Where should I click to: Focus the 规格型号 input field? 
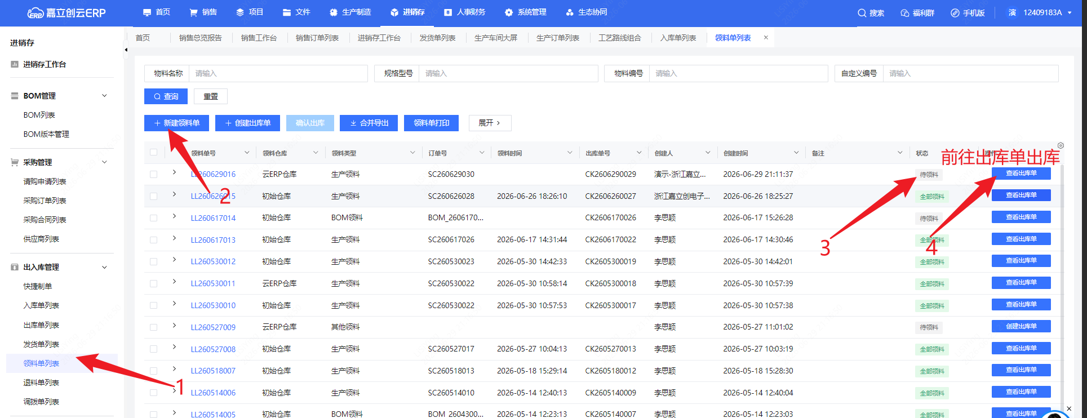click(508, 73)
